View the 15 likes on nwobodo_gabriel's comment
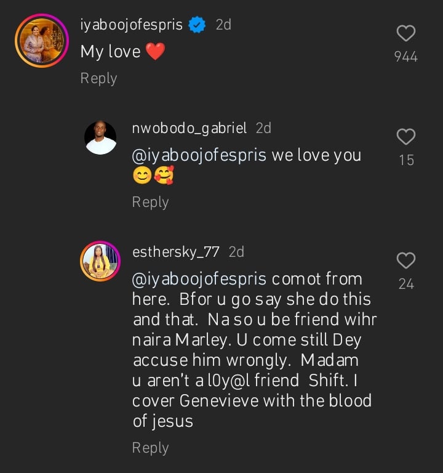Image resolution: width=443 pixels, height=473 pixels. (406, 160)
